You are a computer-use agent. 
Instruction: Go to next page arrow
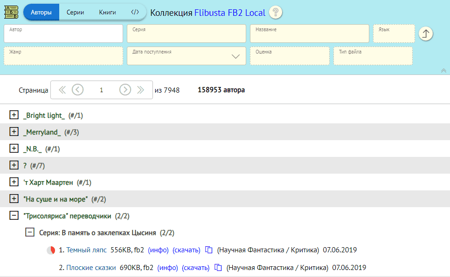125,90
